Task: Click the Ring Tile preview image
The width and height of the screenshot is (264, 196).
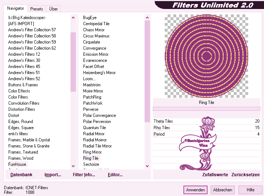Action: (206, 56)
